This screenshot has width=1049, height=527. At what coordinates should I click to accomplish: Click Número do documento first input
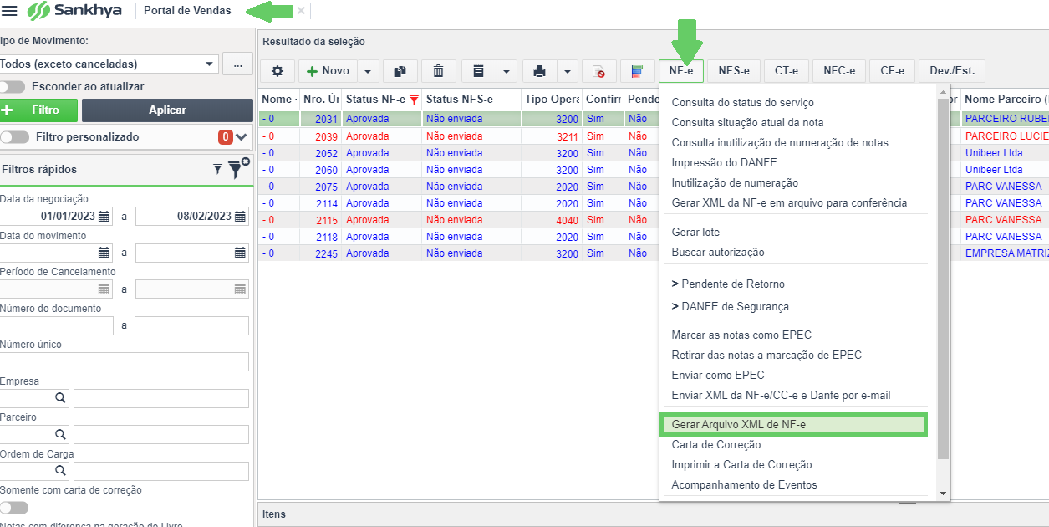click(56, 325)
